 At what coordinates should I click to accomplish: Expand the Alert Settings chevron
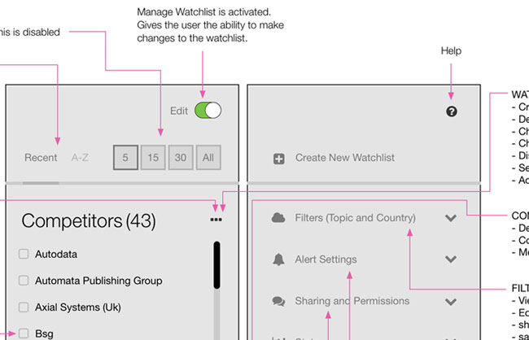[x=451, y=259]
